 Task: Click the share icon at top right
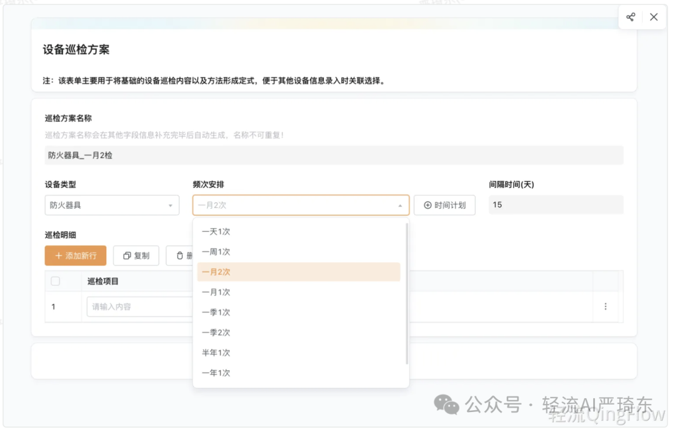(x=630, y=17)
